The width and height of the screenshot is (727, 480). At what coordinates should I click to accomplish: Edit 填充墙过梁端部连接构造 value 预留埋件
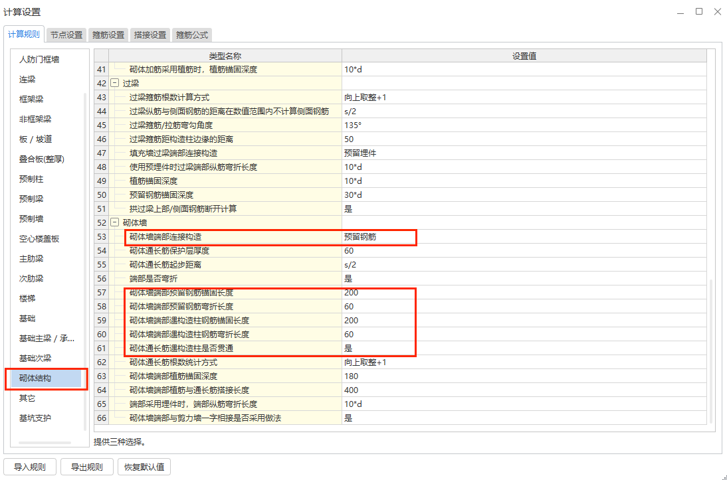[x=524, y=153]
